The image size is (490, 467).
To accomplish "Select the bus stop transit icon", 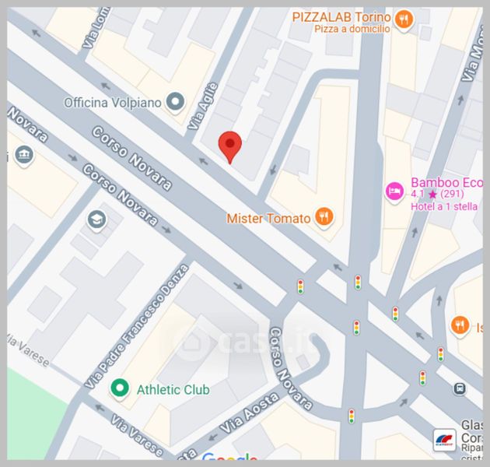I will pos(460,389).
